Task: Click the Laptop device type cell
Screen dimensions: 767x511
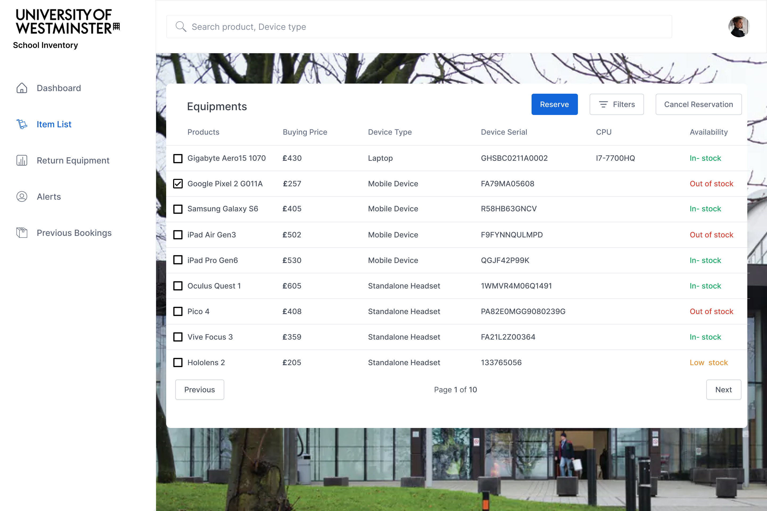Action: [380, 158]
